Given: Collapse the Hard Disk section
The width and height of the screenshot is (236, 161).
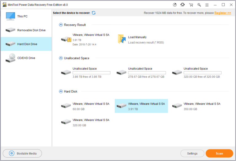Looking at the screenshot, I should (61, 91).
